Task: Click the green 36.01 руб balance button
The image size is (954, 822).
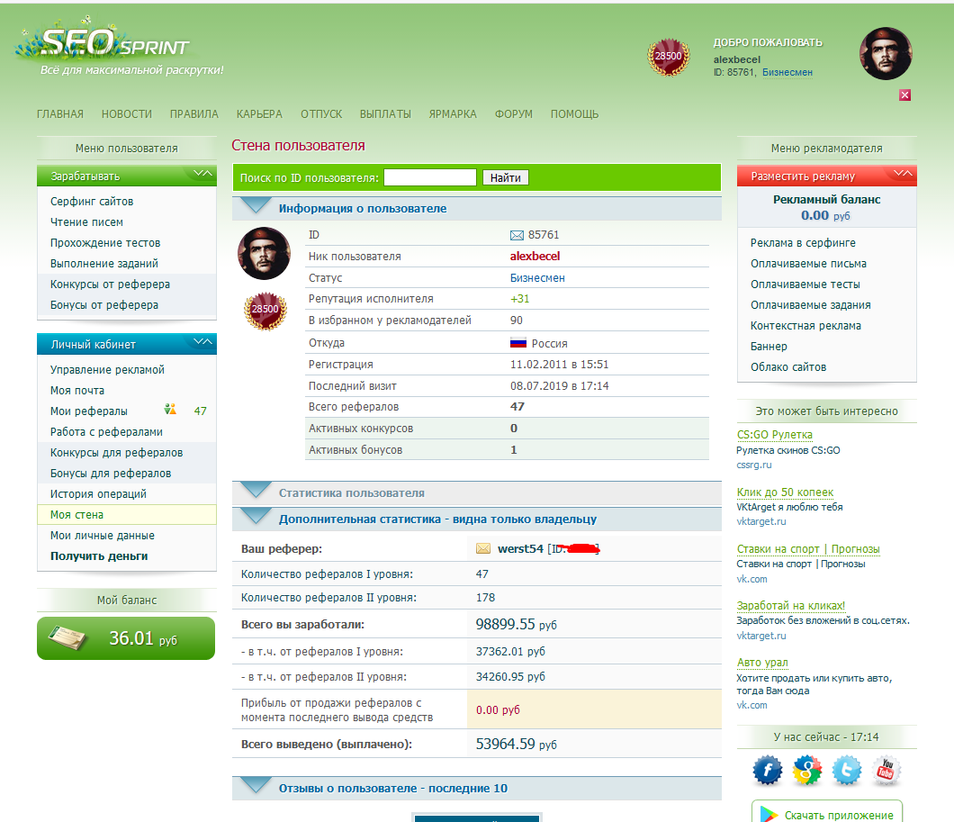Action: coord(126,638)
